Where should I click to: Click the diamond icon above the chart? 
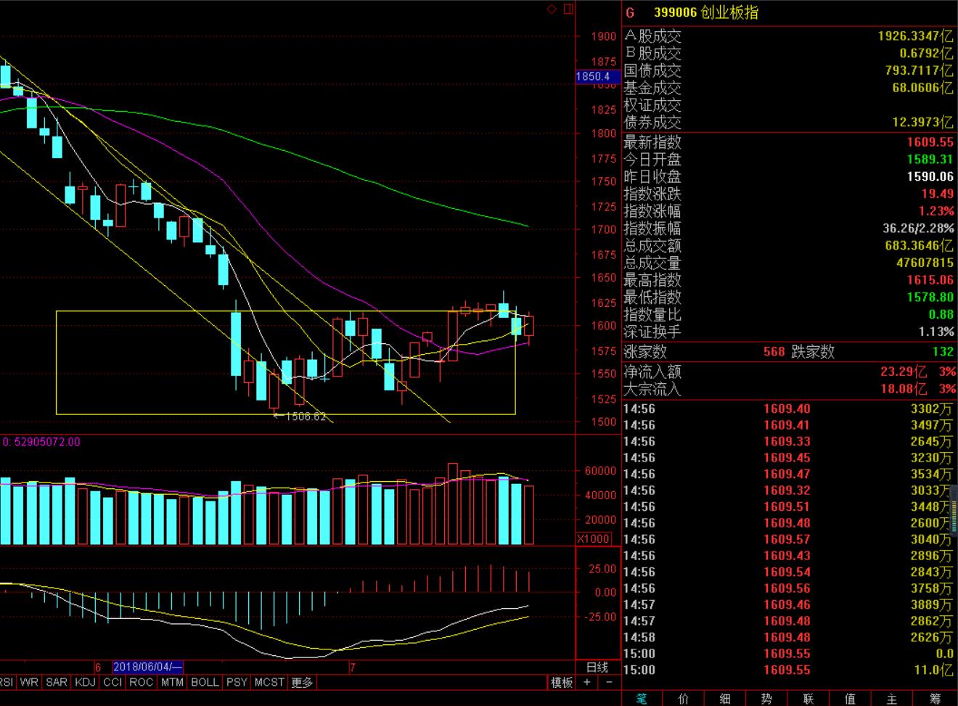point(552,9)
